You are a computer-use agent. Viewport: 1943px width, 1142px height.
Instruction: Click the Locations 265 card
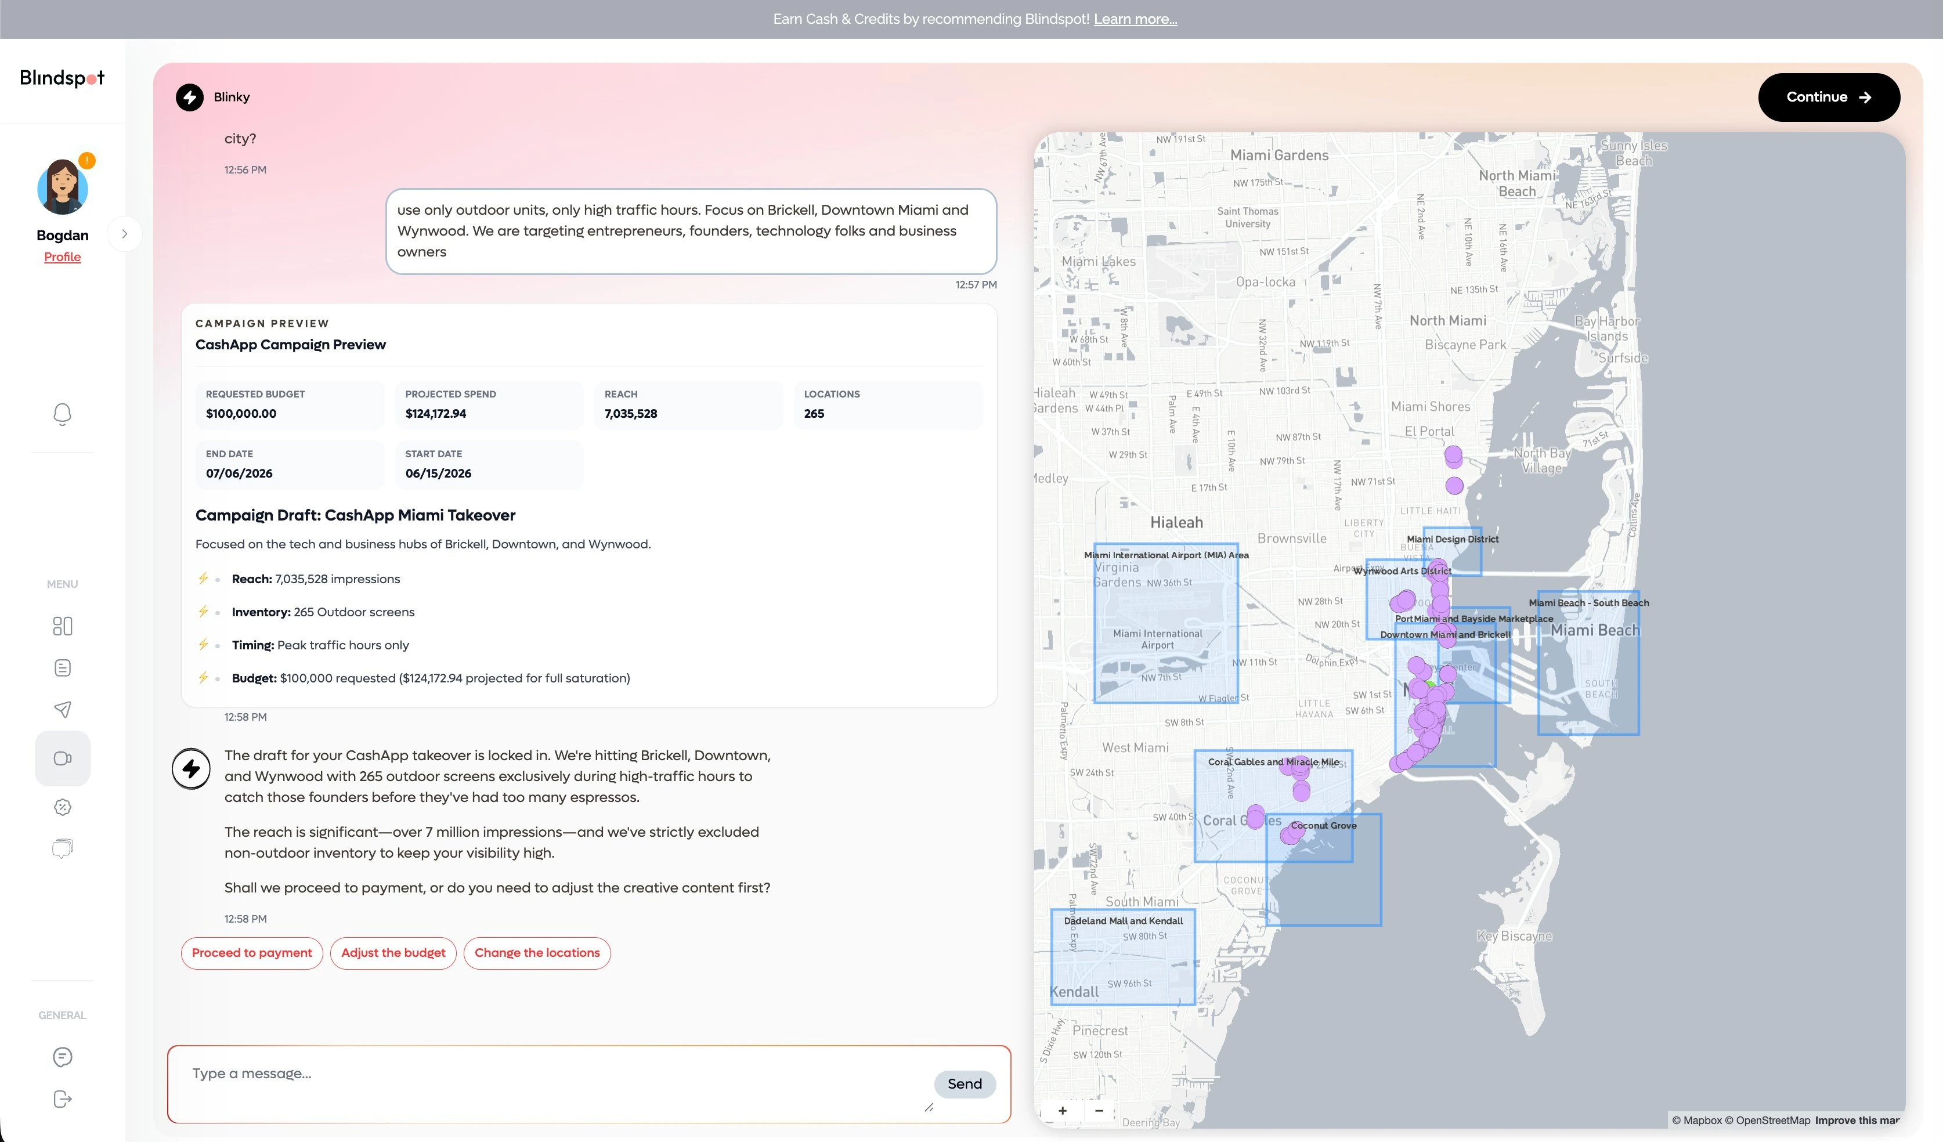tap(889, 405)
